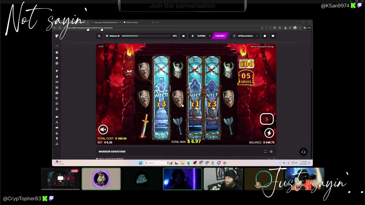Open the round chat bubble icon in header

pos(265,36)
